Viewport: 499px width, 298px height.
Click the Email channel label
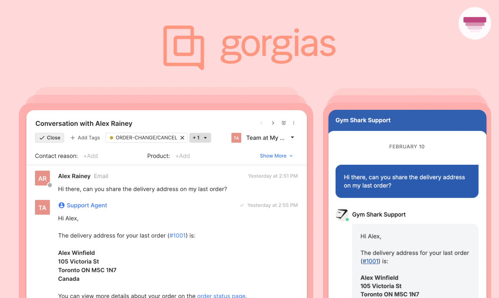101,176
